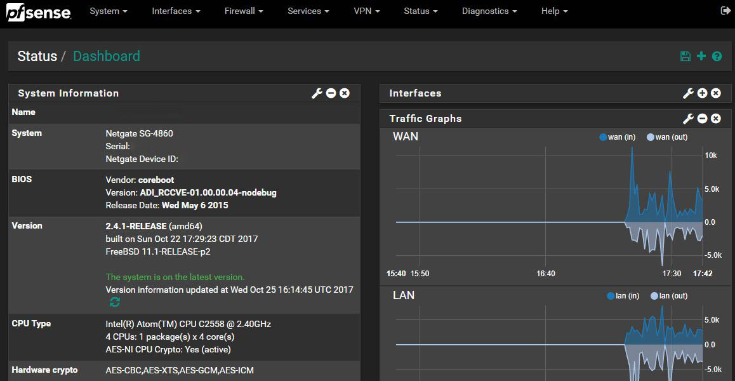Click the Intel Atom C2558 CPU text
This screenshot has width=735, height=381.
tap(189, 324)
